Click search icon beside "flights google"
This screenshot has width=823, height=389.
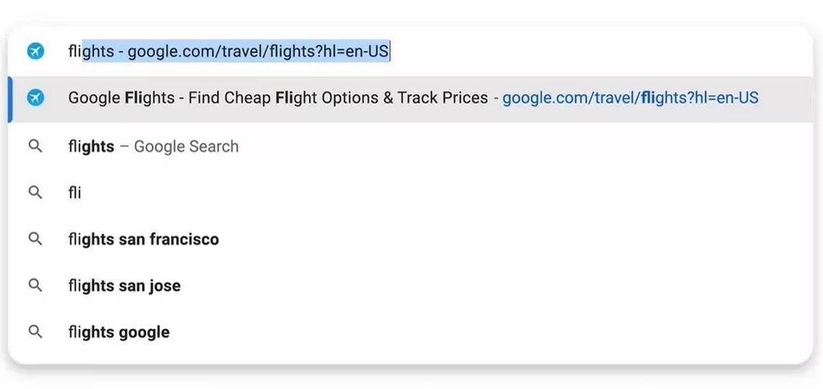pyautogui.click(x=36, y=331)
